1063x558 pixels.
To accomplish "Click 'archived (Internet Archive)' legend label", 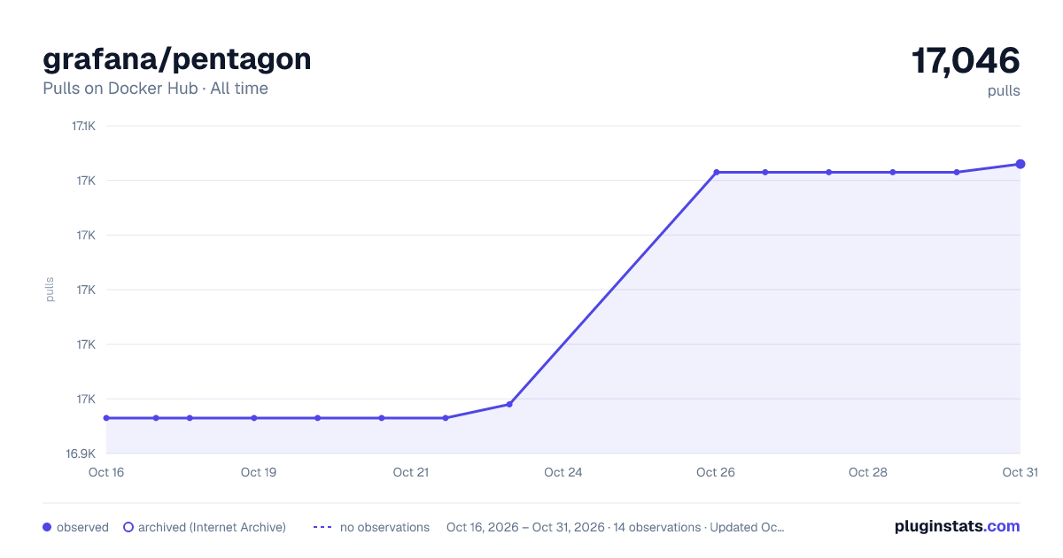I will pos(212,527).
